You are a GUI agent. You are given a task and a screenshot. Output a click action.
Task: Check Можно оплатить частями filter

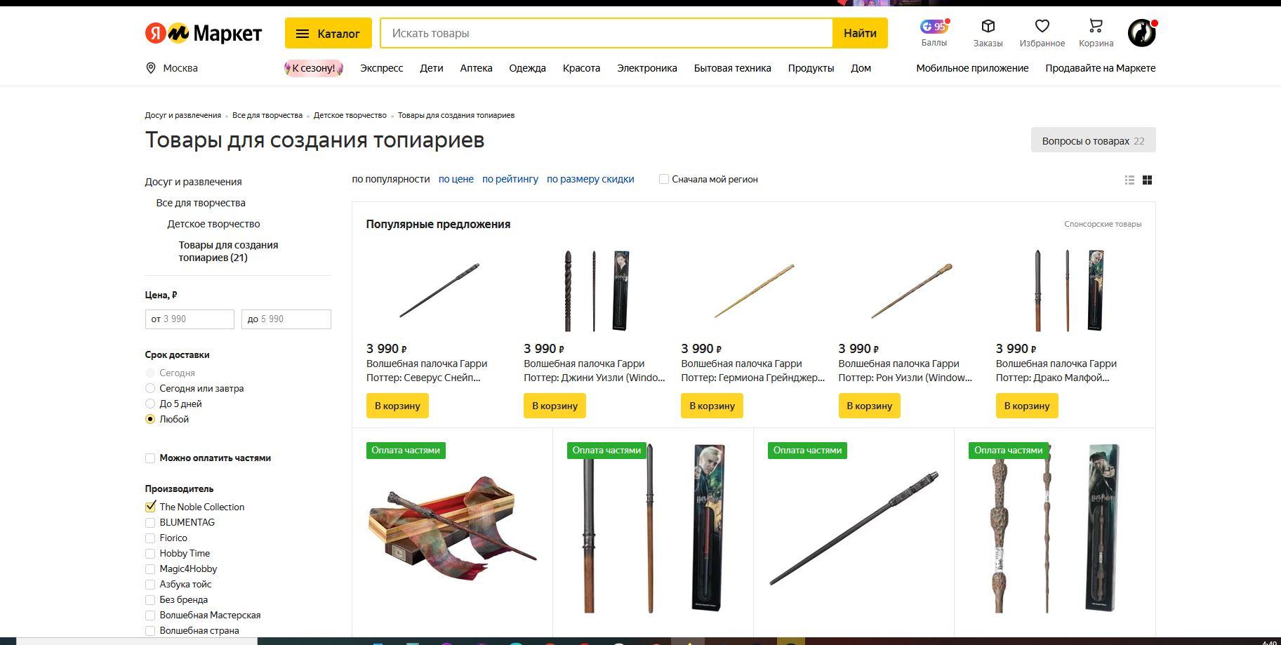click(150, 458)
